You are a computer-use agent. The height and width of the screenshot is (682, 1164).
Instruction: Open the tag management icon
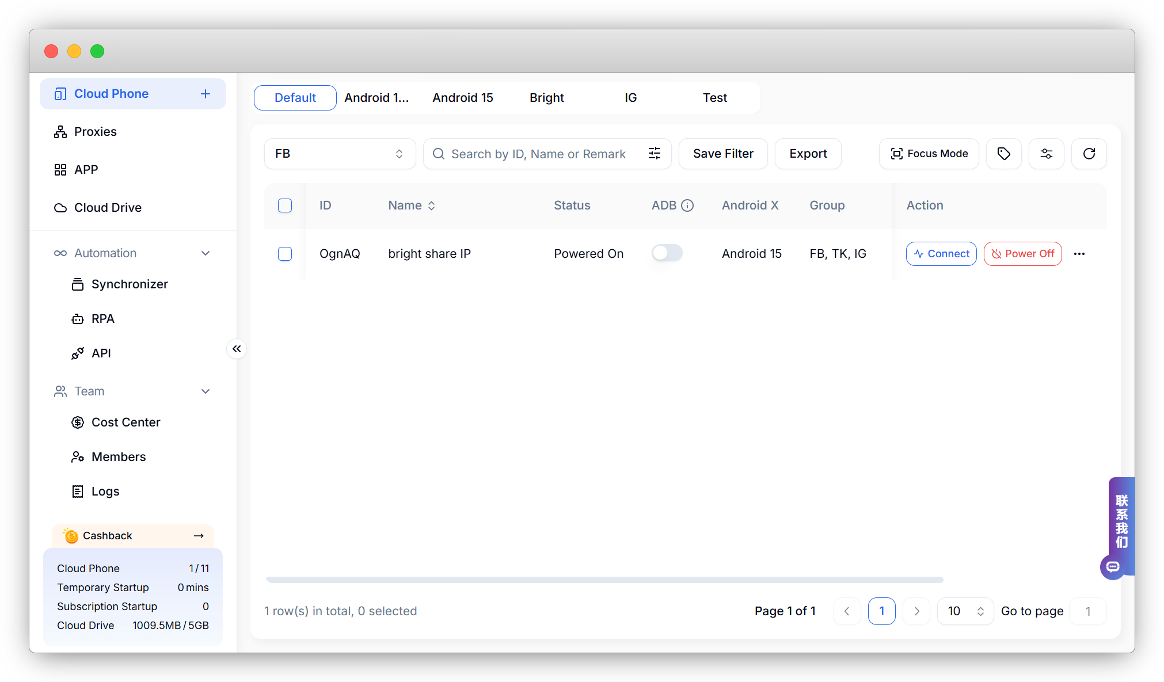1003,154
